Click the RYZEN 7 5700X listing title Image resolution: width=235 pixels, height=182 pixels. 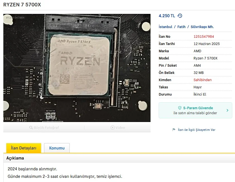[22, 5]
